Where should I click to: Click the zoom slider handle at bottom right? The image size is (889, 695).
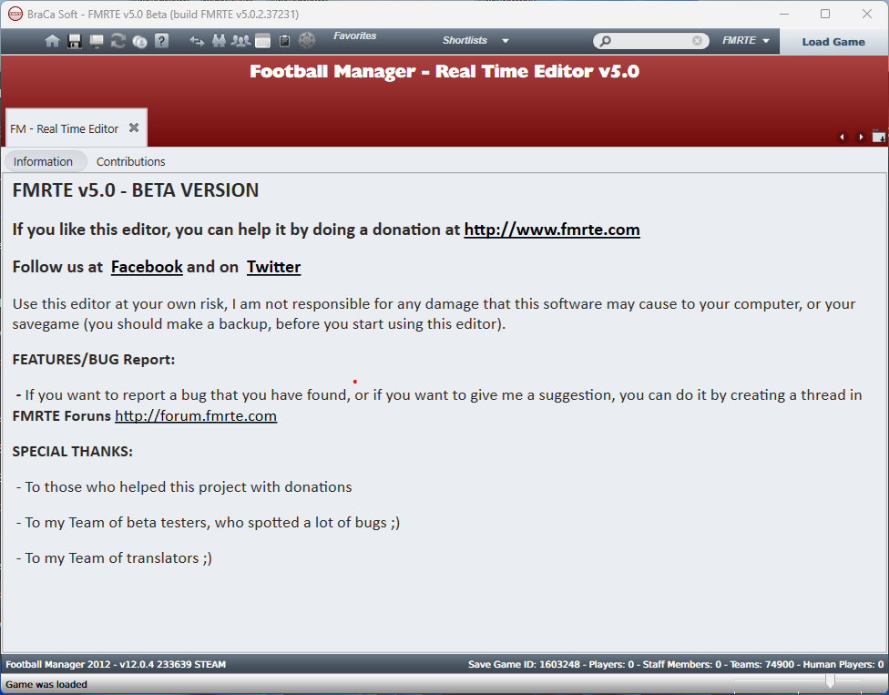(x=830, y=680)
